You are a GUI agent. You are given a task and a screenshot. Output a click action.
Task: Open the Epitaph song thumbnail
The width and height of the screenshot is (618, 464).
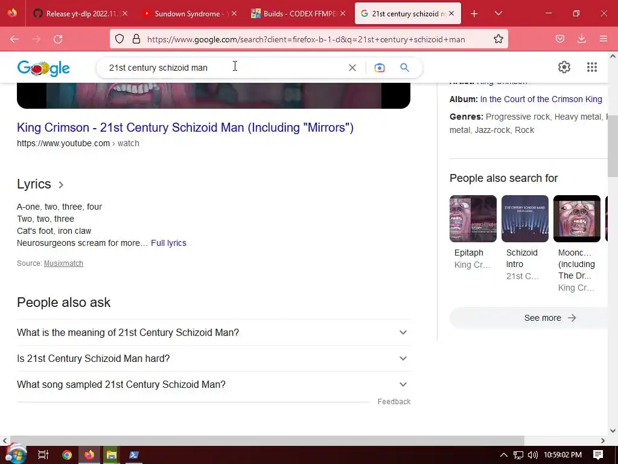pos(473,219)
